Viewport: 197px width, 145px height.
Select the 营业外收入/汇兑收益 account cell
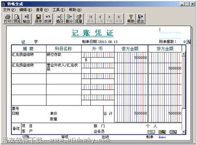[64, 68]
